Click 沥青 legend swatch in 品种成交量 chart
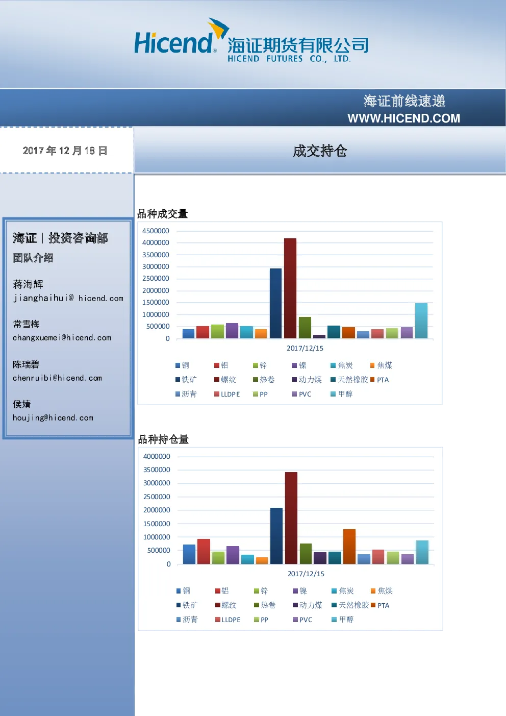The width and height of the screenshot is (506, 716). click(178, 394)
